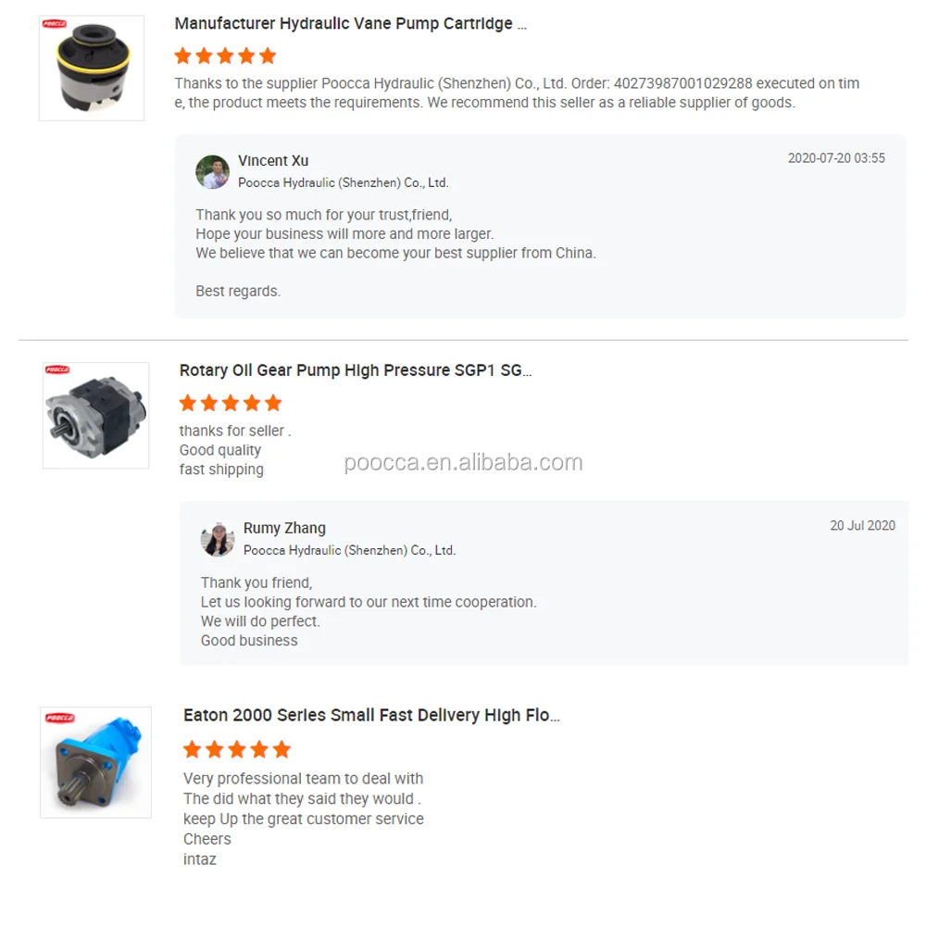Click company name under Rumy Zhang
Viewport: 926px width, 926px height.
tap(350, 550)
